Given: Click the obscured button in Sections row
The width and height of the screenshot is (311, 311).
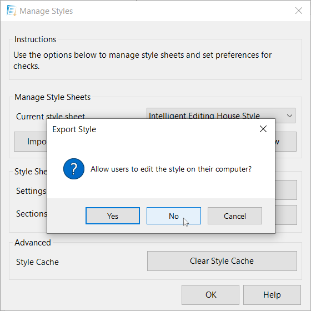Looking at the screenshot, I should tap(286, 215).
